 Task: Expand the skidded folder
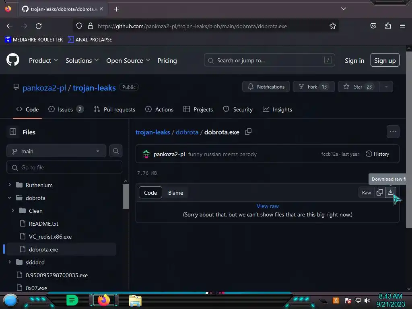click(10, 262)
